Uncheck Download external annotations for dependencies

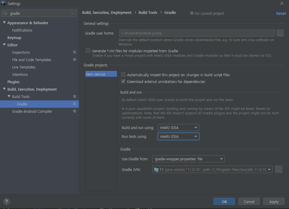coord(123,81)
